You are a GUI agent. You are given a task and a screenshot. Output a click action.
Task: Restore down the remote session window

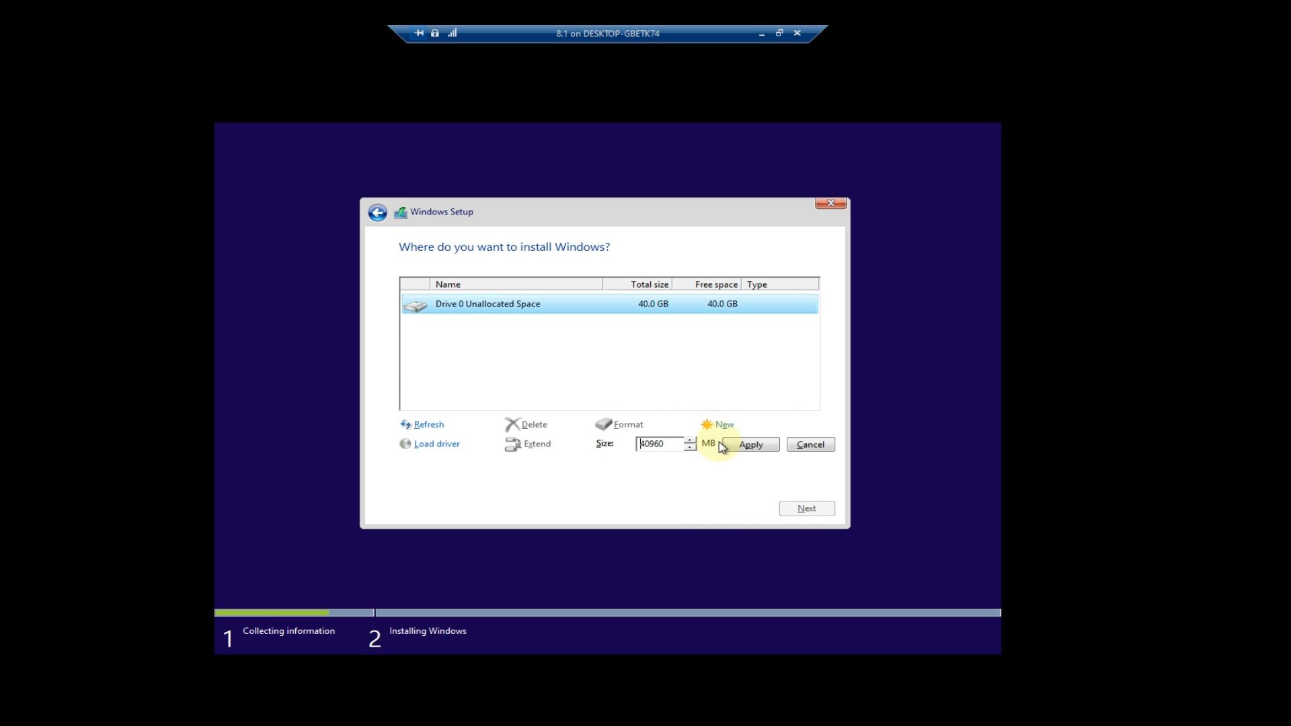tap(779, 33)
